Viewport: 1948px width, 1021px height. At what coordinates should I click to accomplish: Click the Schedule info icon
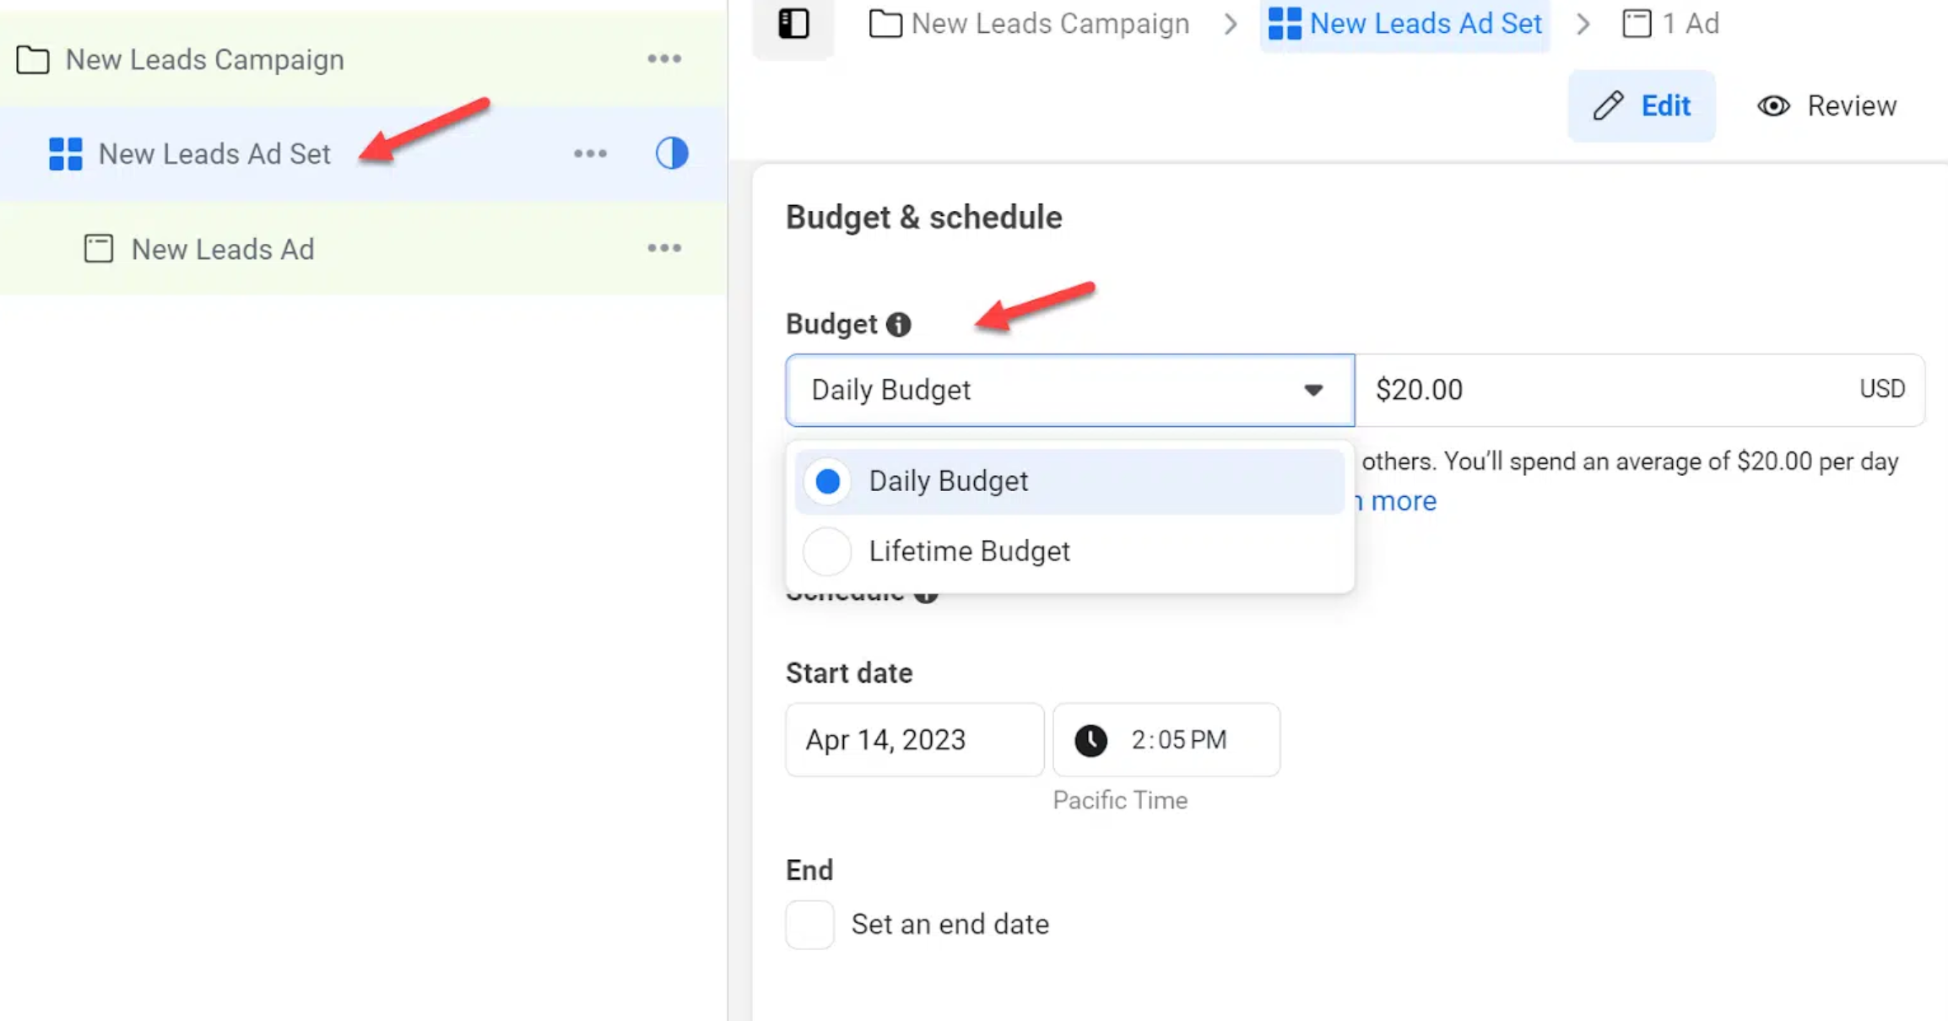[926, 592]
